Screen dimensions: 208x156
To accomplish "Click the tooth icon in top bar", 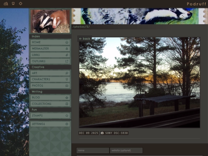I will pyautogui.click(x=13, y=3).
